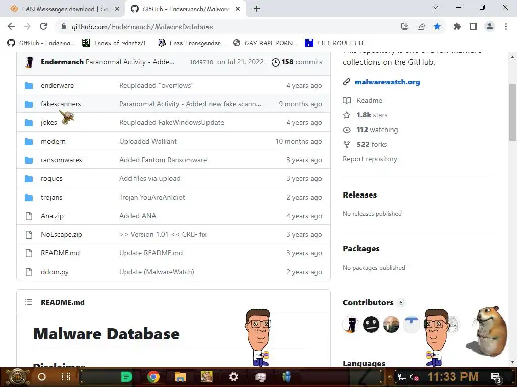Open a new tab with the plus button
The height and width of the screenshot is (387, 517).
(257, 9)
